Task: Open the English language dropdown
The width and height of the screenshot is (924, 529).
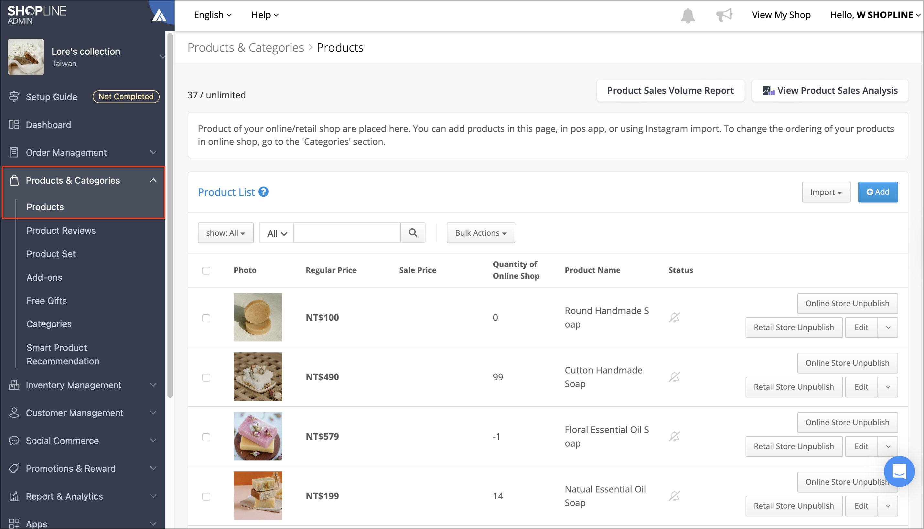Action: point(212,15)
